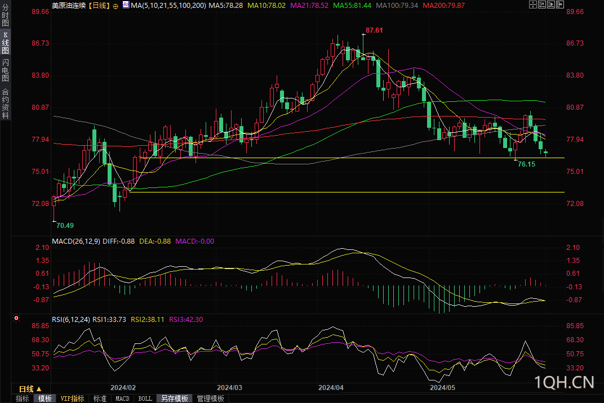Click the RSI3:42.30 value

click(186, 320)
